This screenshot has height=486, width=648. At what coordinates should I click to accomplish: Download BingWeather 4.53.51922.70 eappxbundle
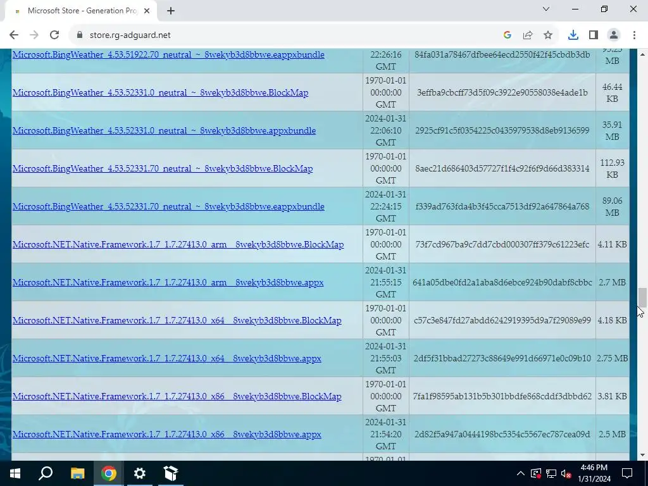(x=168, y=54)
